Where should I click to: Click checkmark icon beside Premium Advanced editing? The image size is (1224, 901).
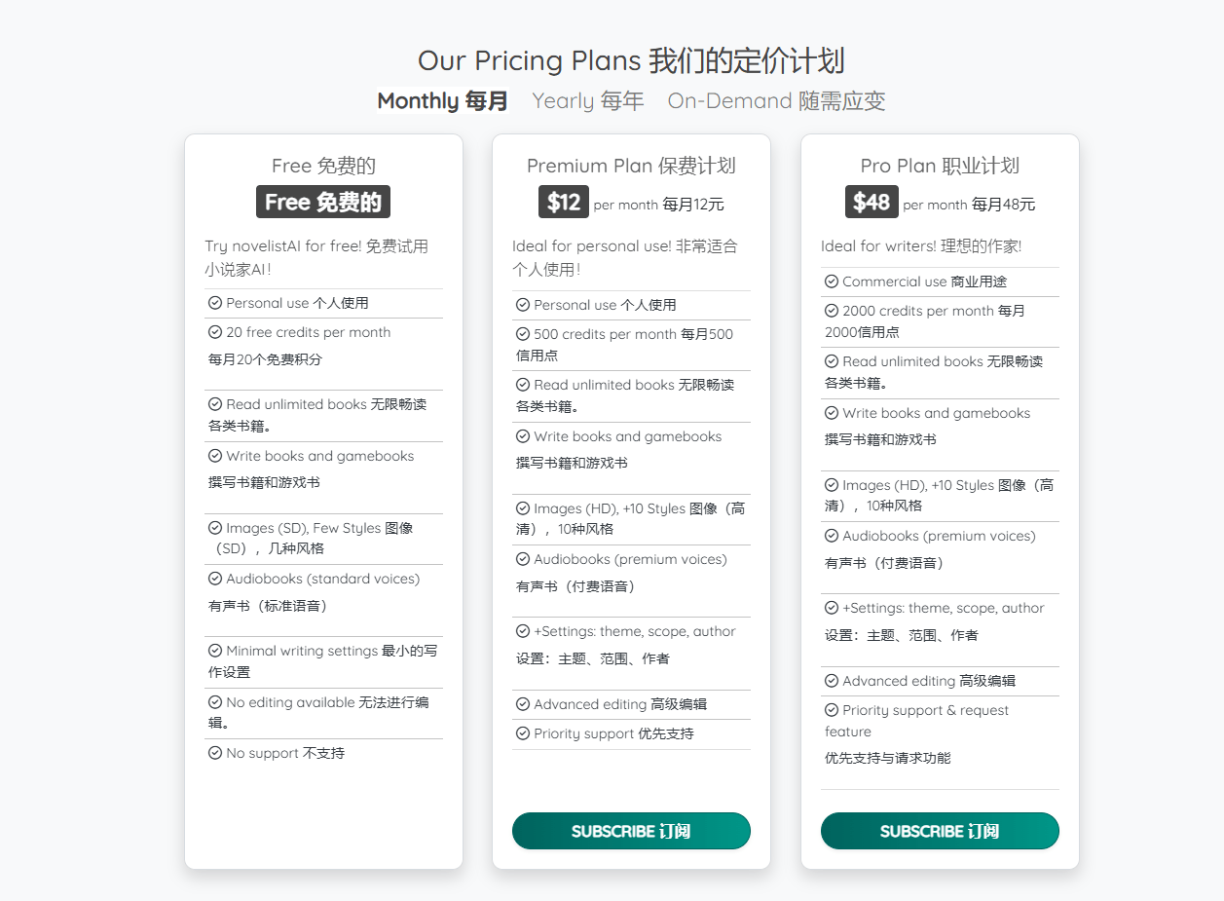[x=523, y=704]
